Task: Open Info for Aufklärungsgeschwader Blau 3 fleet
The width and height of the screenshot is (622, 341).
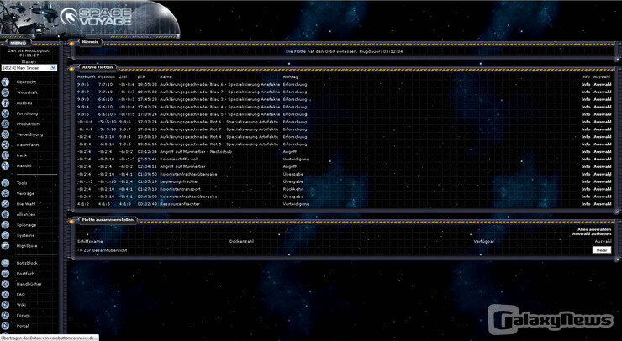Action: pyautogui.click(x=586, y=99)
